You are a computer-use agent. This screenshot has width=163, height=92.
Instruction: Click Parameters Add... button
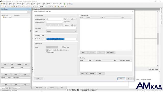point(84,52)
